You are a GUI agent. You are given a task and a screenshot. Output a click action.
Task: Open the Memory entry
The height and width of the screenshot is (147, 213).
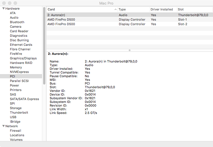coord(16,67)
